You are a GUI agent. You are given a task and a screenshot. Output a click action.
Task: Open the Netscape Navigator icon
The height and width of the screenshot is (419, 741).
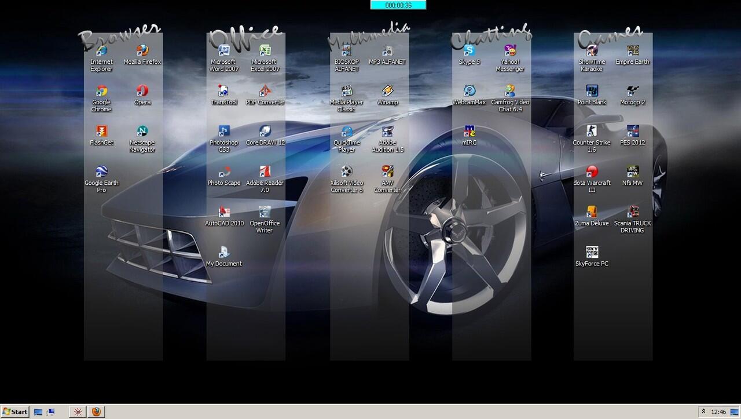(x=142, y=132)
